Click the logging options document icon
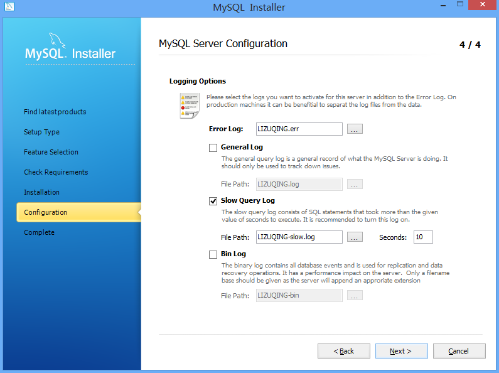 coord(190,105)
